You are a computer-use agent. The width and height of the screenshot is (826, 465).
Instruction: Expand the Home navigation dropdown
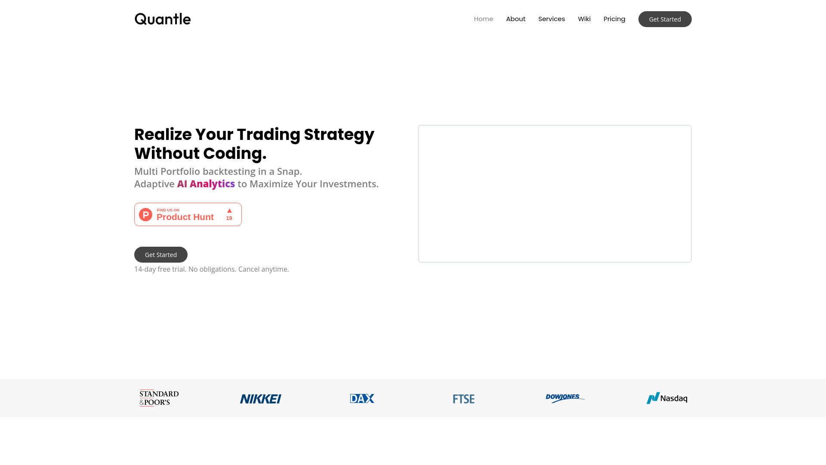484,19
